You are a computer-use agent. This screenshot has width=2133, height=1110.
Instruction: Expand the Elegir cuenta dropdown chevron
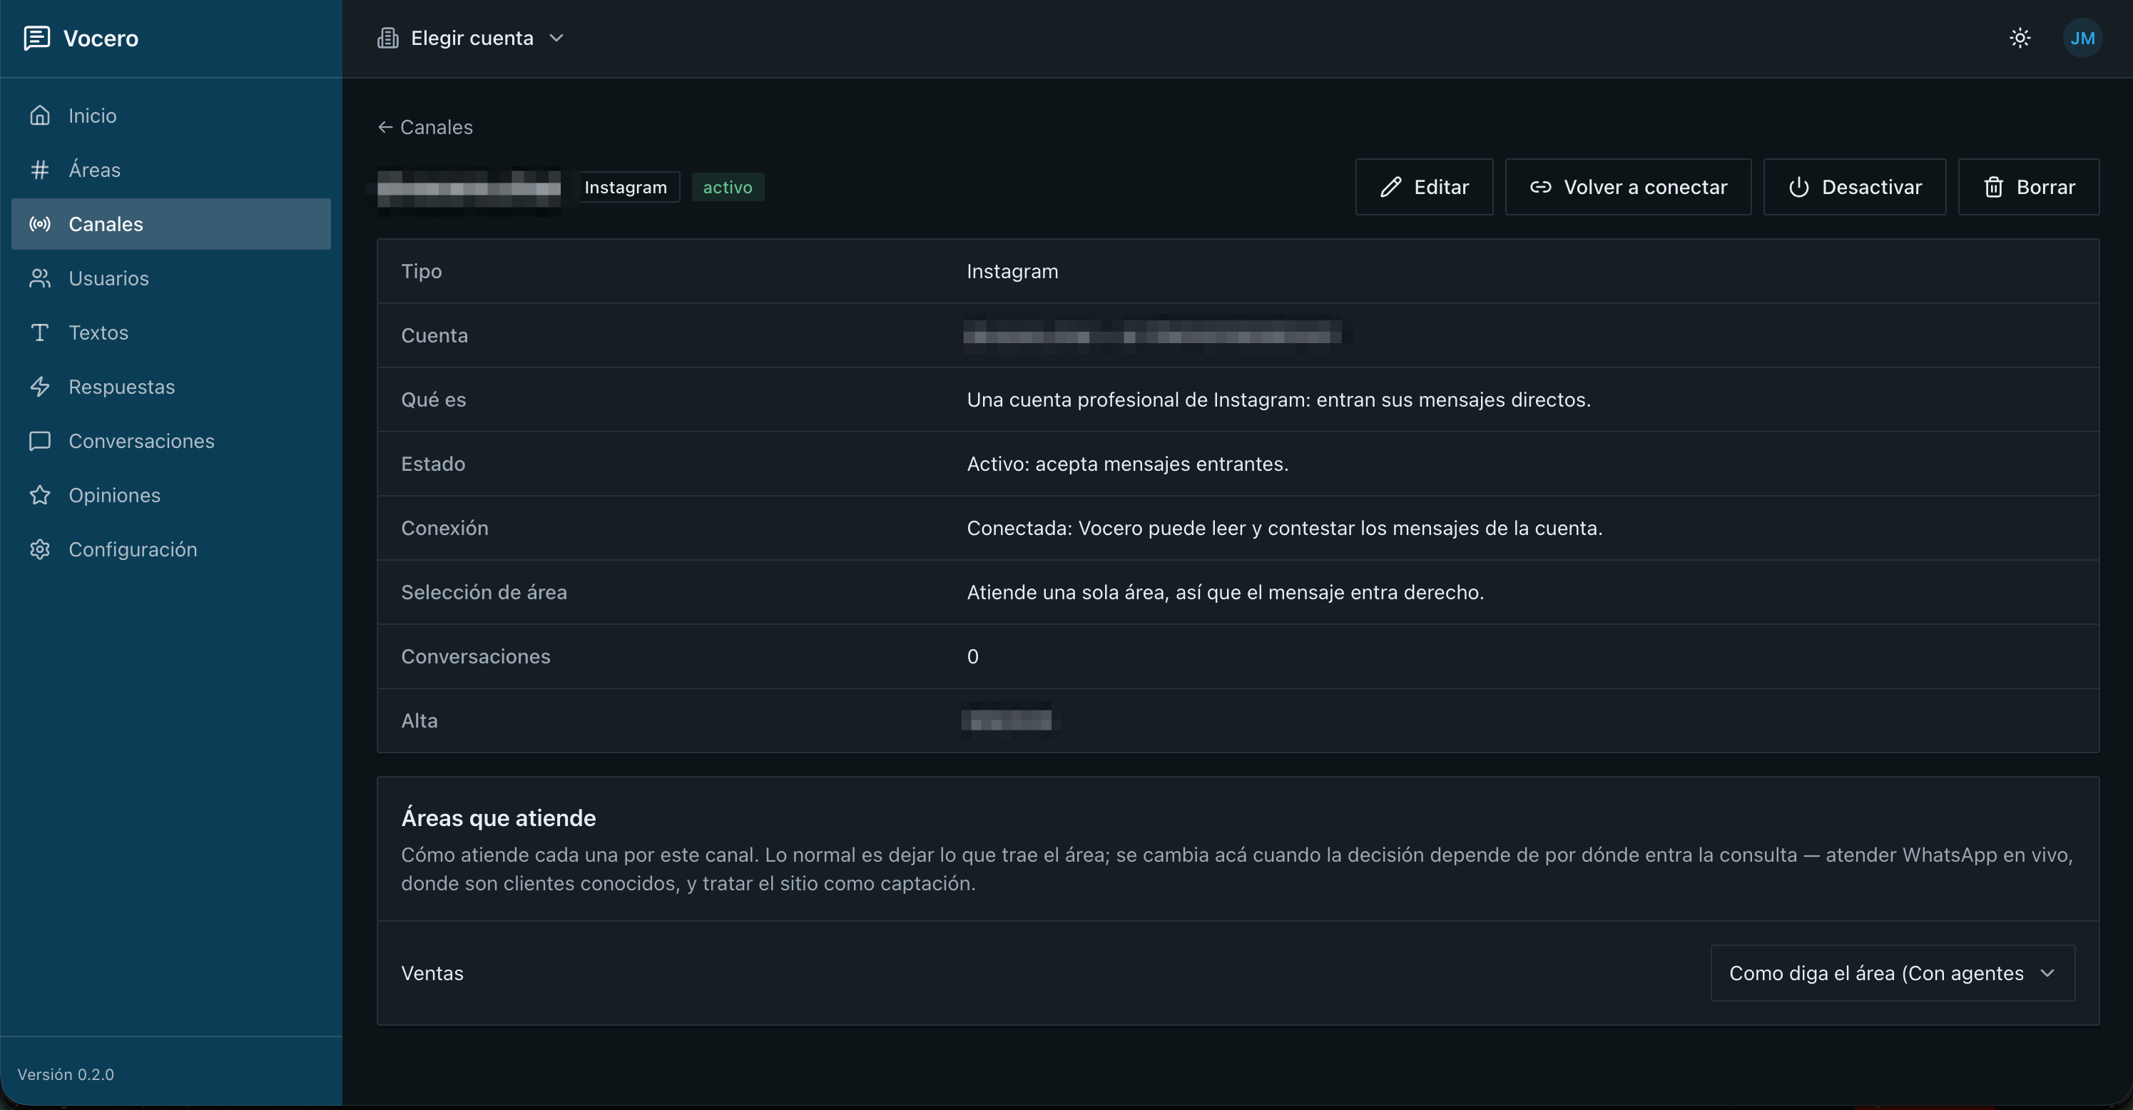(x=556, y=38)
